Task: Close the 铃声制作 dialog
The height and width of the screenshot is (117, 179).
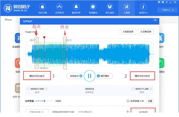Action: (x=155, y=20)
